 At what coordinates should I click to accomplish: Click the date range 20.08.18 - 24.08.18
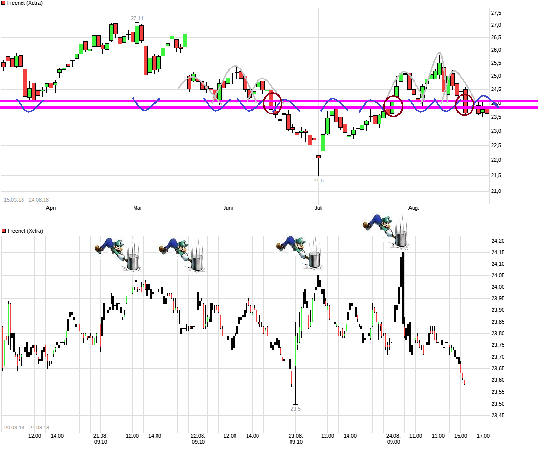(27, 428)
